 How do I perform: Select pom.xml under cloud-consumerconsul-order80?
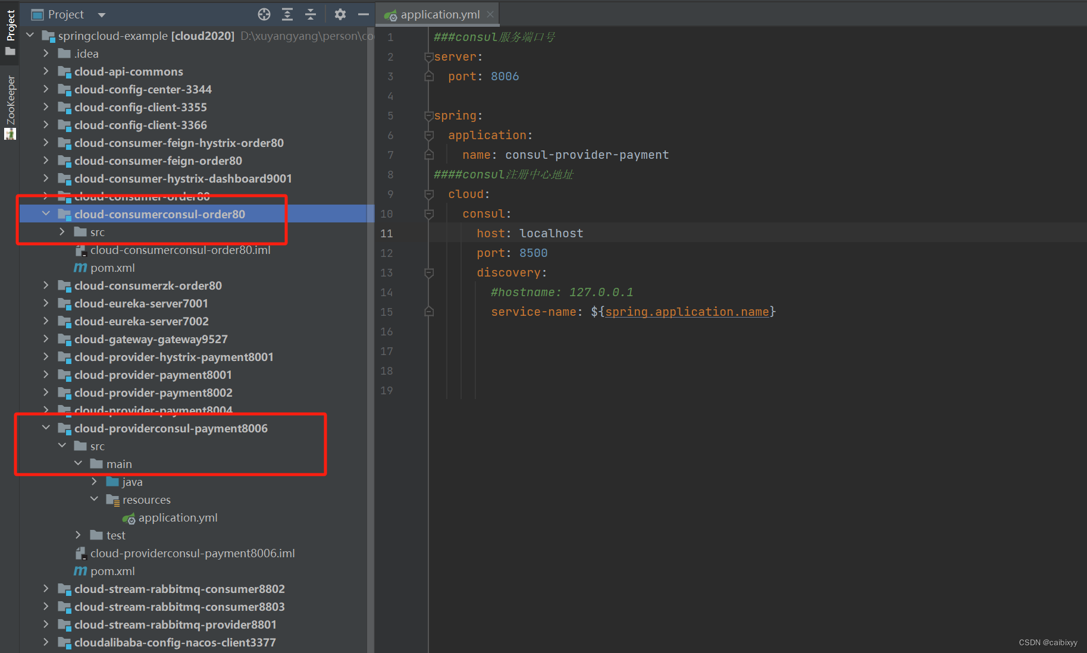click(112, 268)
